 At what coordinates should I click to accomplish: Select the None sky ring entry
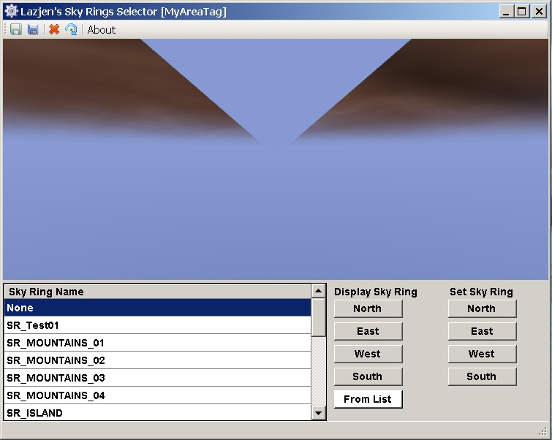click(x=157, y=308)
